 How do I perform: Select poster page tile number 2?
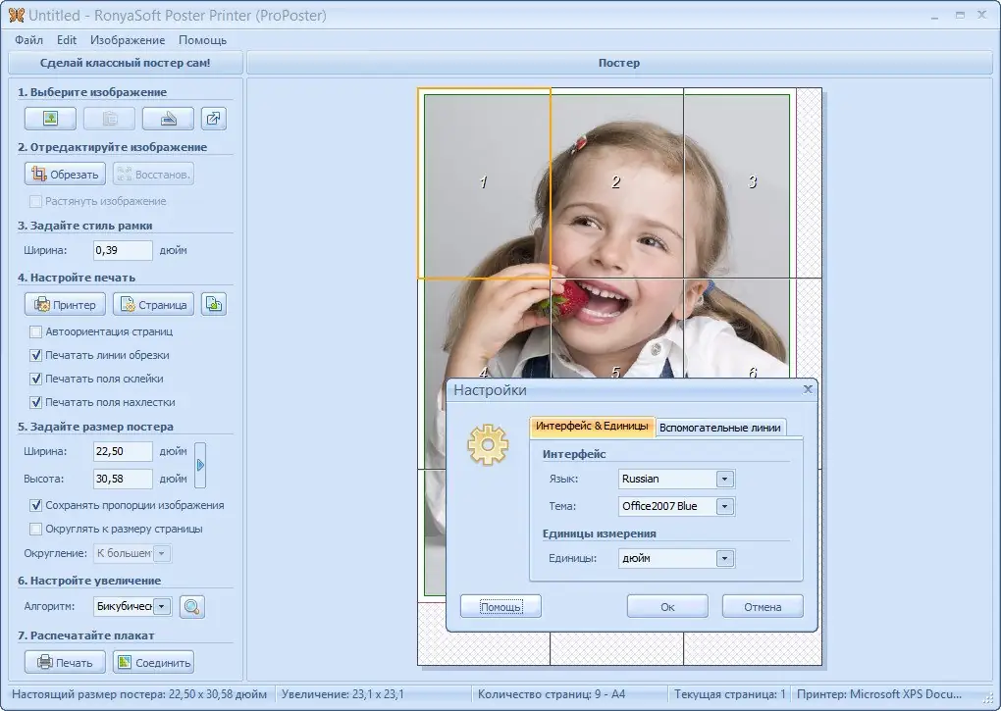coord(616,183)
